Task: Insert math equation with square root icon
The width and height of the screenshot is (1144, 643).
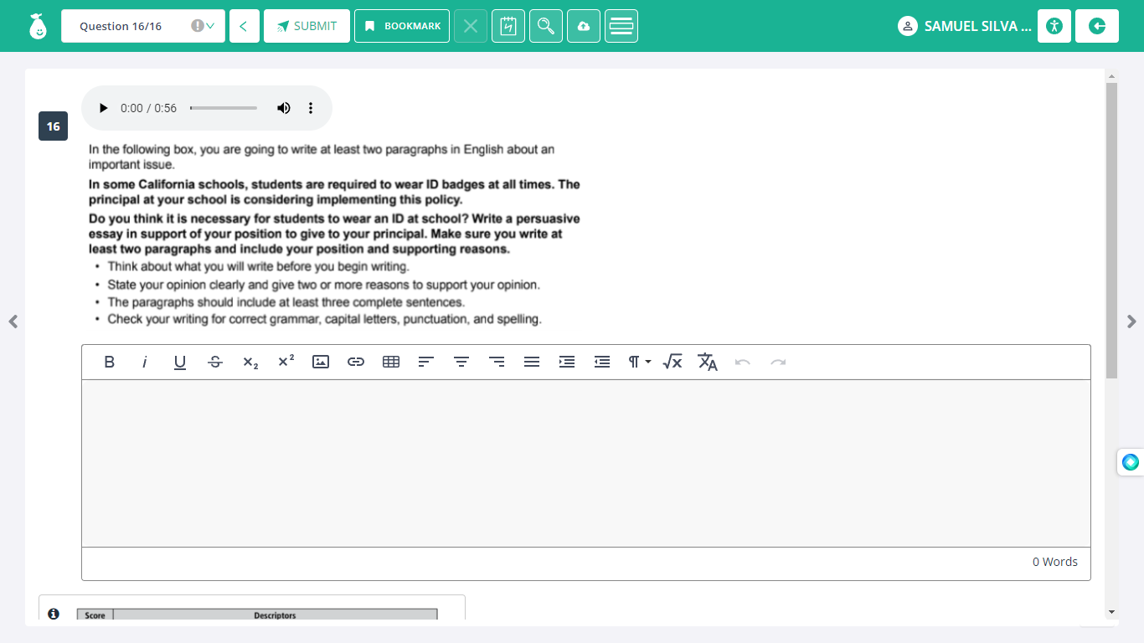Action: point(672,362)
